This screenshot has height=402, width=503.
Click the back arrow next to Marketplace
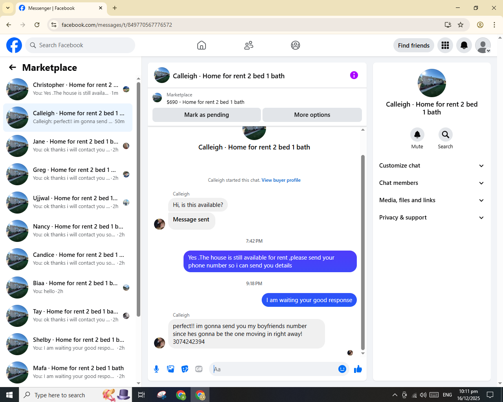13,67
